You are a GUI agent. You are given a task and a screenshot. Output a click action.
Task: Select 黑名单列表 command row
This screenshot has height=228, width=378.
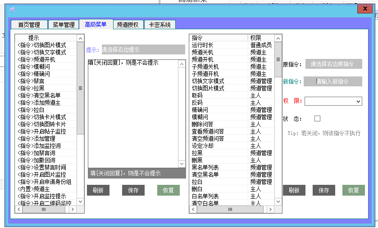[232, 167]
